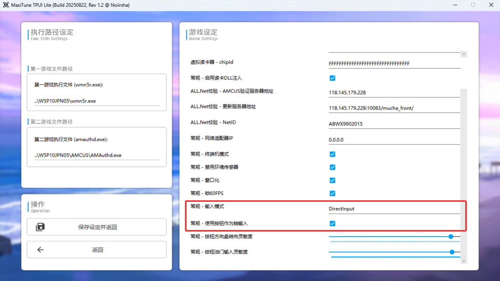Disable use buttons as axis input

point(333,224)
